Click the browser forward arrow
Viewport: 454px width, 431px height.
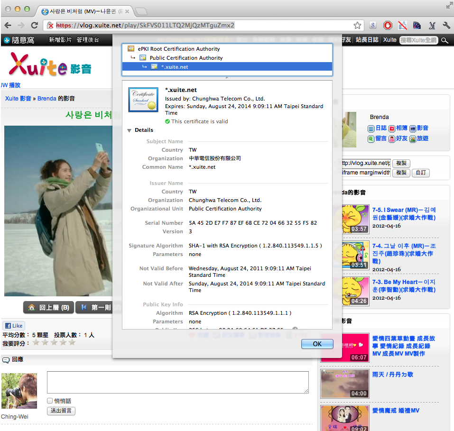click(x=21, y=26)
